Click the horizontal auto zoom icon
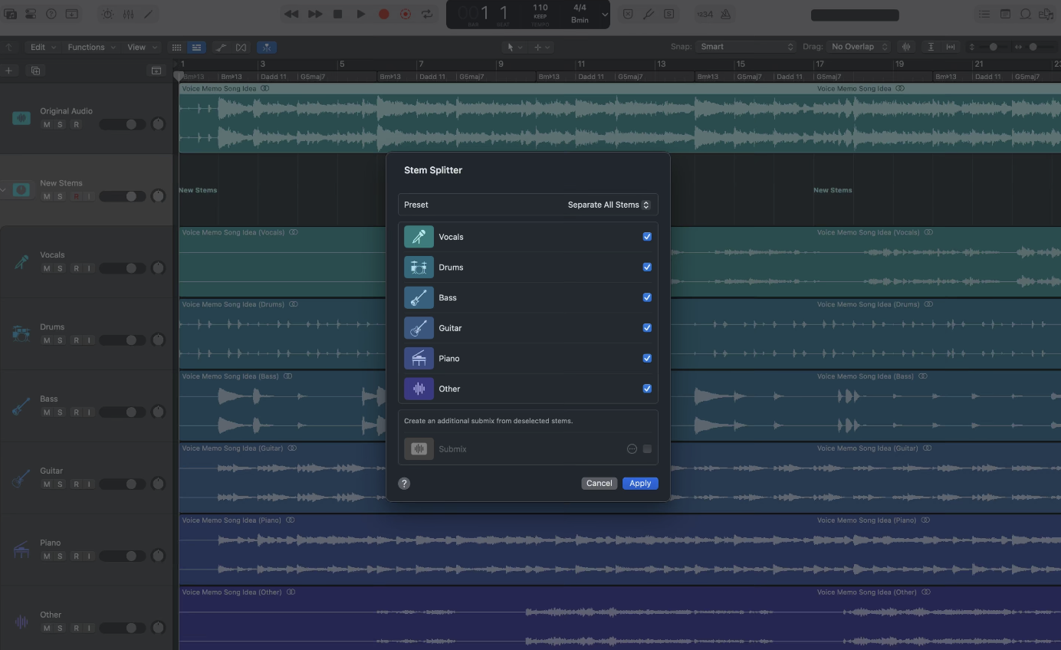The height and width of the screenshot is (650, 1061). click(951, 47)
